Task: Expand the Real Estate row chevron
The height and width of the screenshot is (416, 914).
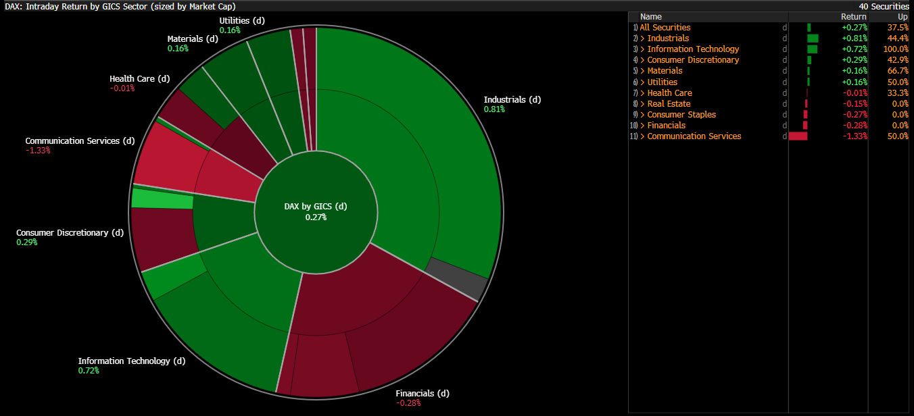Action: tap(642, 104)
